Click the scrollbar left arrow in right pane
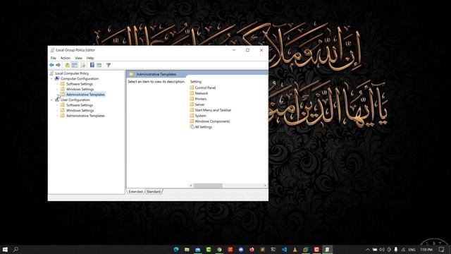The height and width of the screenshot is (254, 451). click(191, 186)
